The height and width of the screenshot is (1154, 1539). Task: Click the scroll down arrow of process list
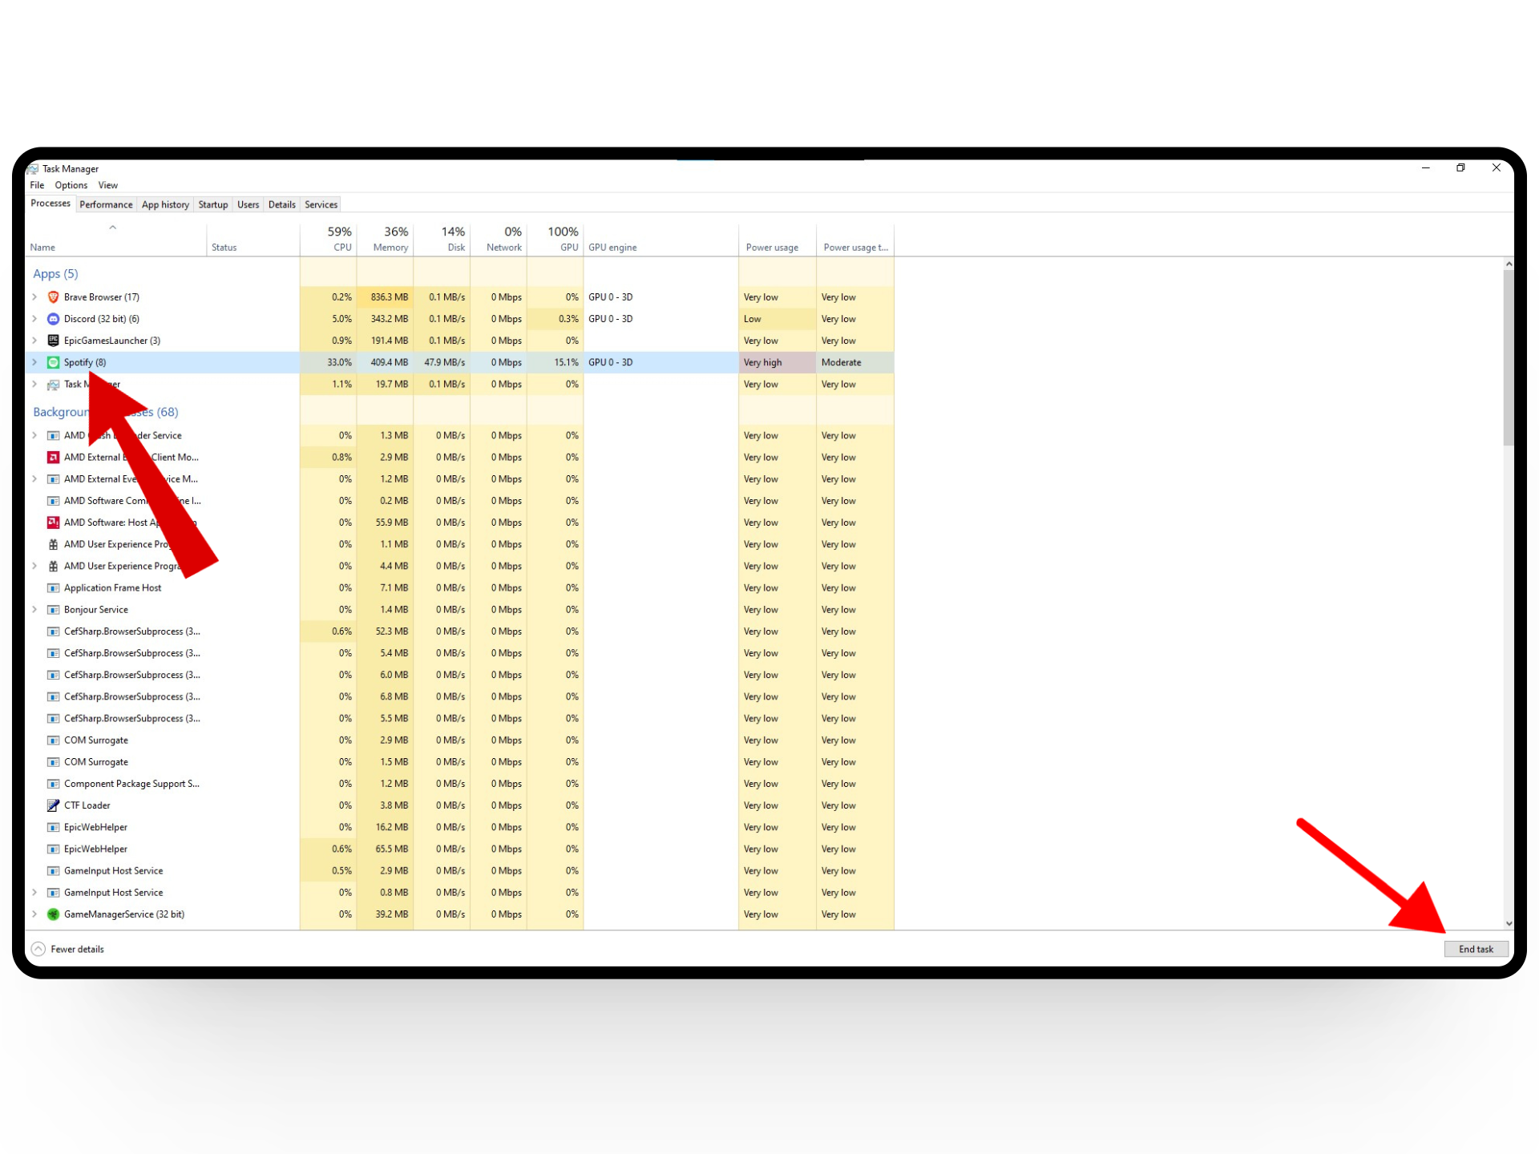(1509, 923)
